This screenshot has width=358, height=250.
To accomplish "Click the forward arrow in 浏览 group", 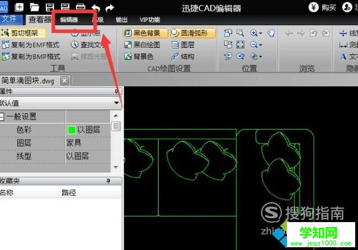I will pyautogui.click(x=301, y=33).
